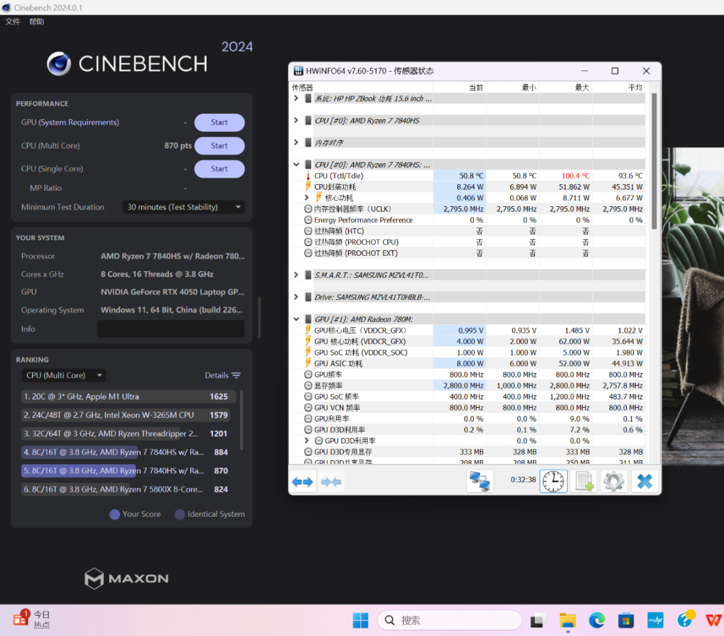Click the 最小 column header
This screenshot has height=636, width=724.
[x=529, y=88]
